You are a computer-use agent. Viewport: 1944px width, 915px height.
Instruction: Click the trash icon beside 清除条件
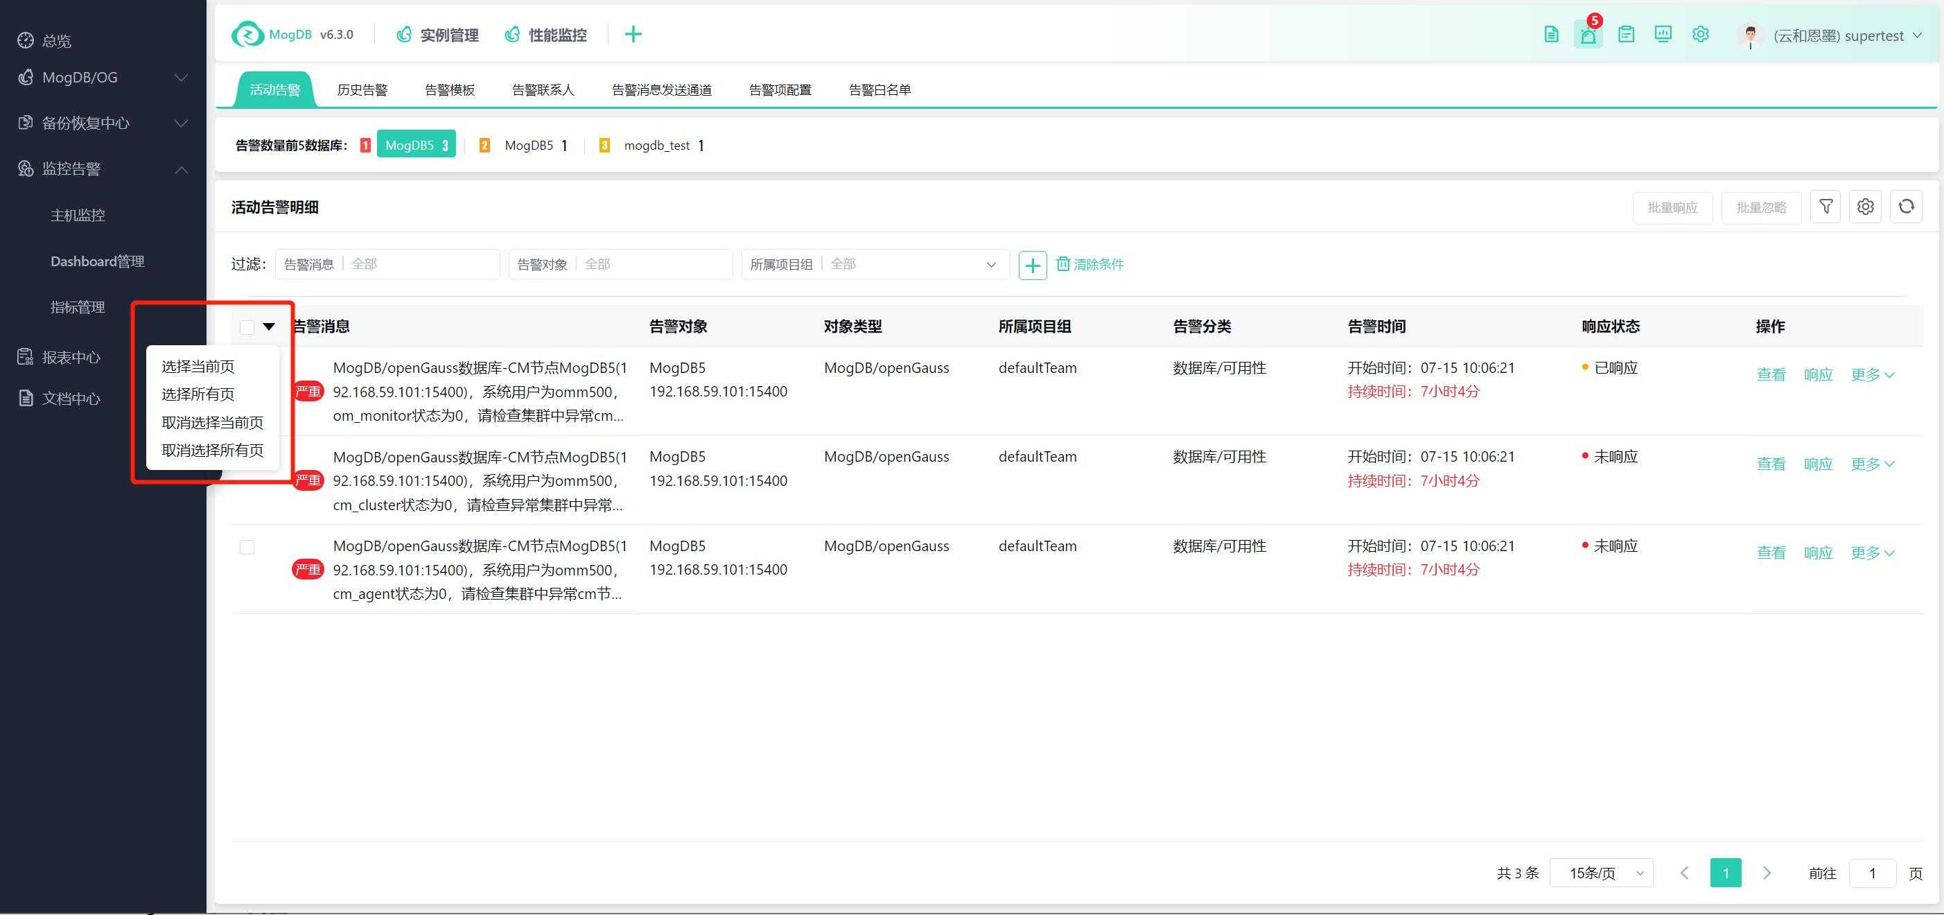[1062, 263]
